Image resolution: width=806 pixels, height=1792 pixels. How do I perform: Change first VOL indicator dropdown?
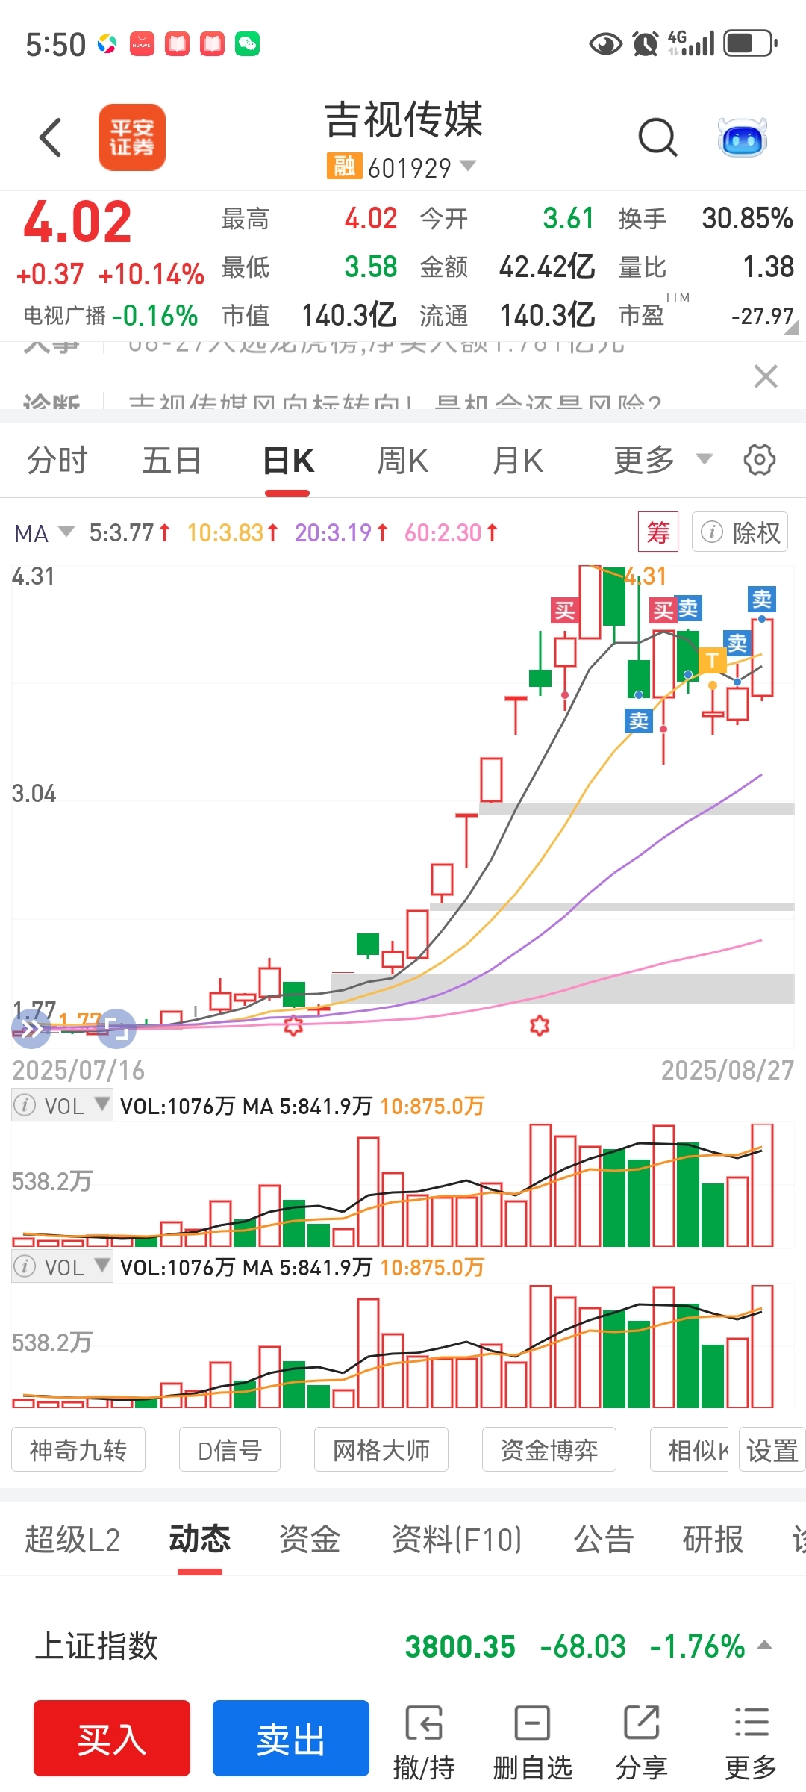tap(102, 1104)
